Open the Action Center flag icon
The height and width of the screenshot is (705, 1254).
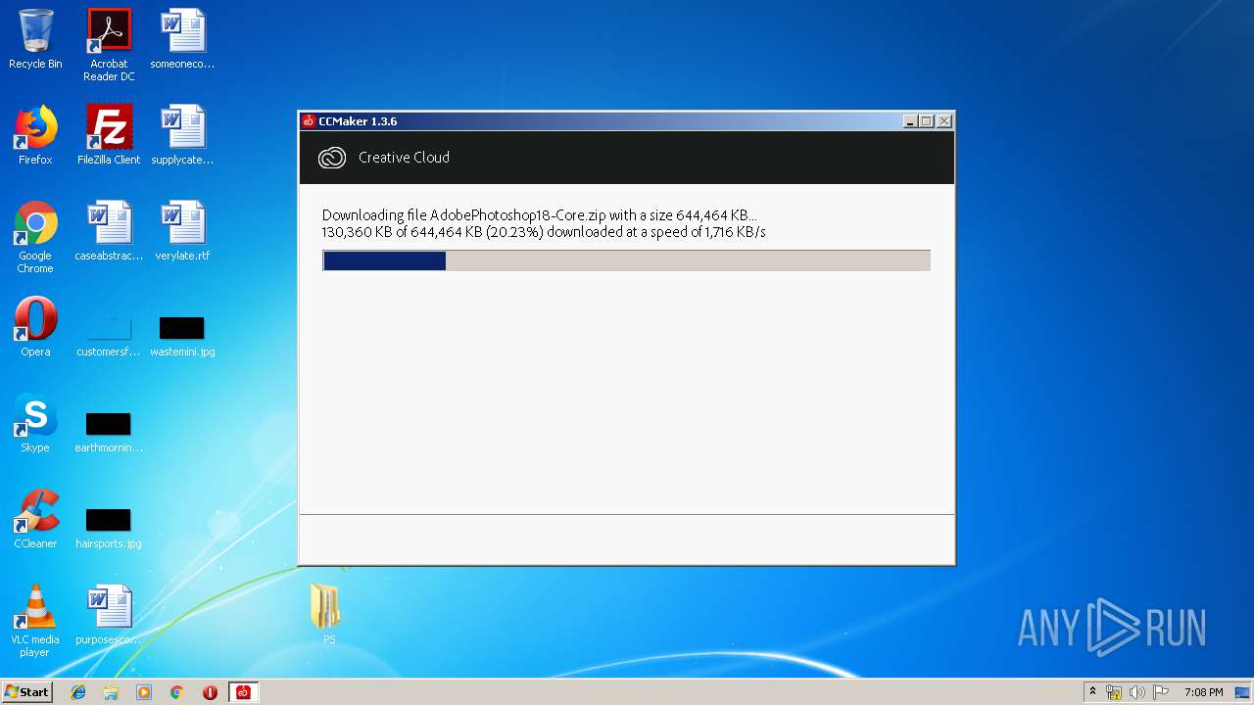point(1160,692)
